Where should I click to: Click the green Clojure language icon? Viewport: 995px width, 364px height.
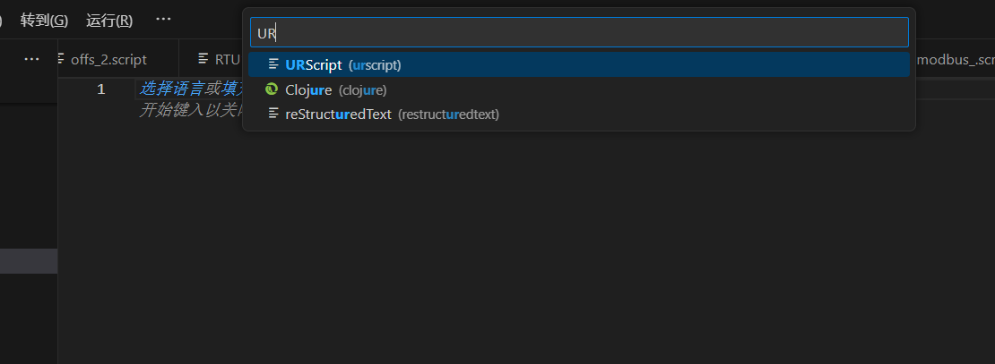[272, 89]
